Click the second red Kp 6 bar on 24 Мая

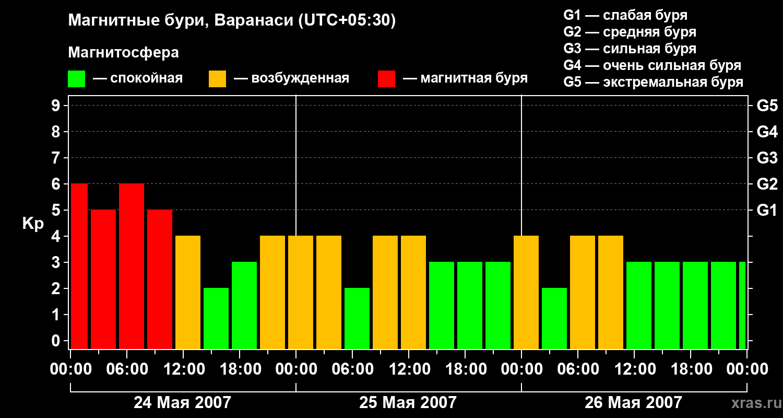tap(132, 266)
